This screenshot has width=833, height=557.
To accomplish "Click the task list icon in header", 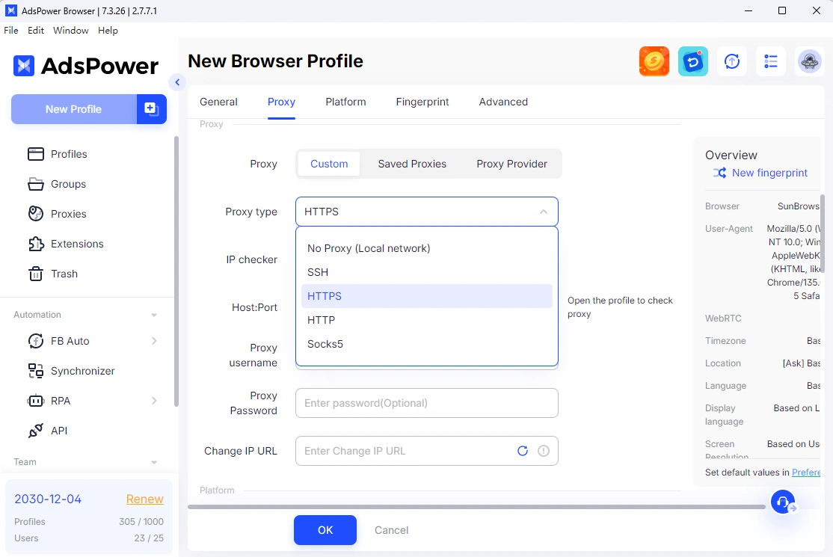I will pos(771,61).
